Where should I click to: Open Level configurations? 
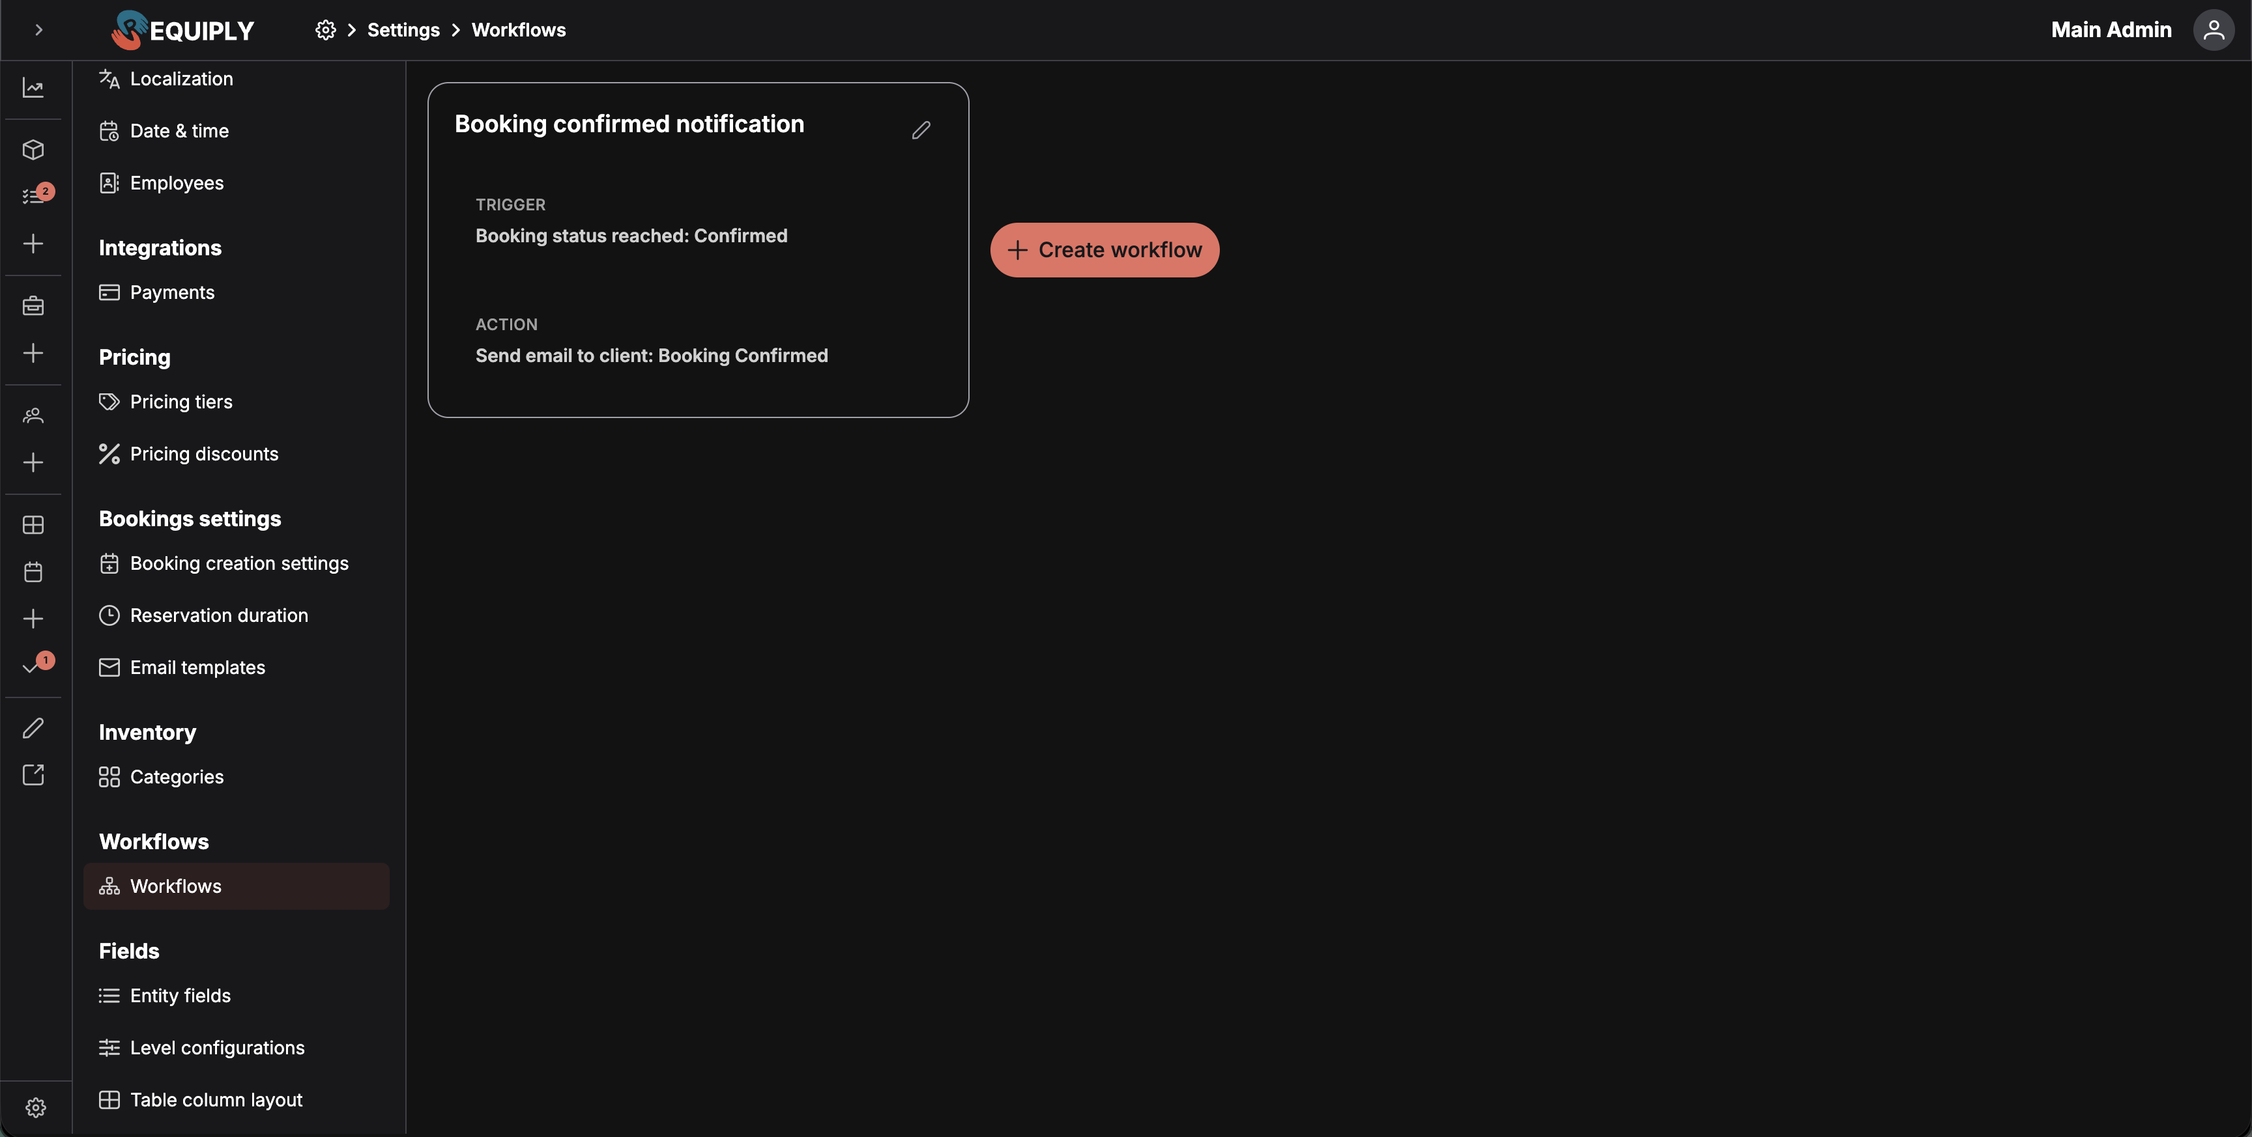pos(236,1048)
